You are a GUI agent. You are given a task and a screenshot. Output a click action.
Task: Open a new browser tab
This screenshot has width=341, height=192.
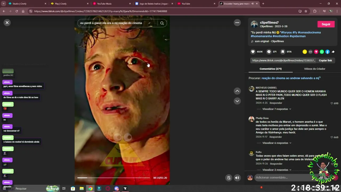263,4
